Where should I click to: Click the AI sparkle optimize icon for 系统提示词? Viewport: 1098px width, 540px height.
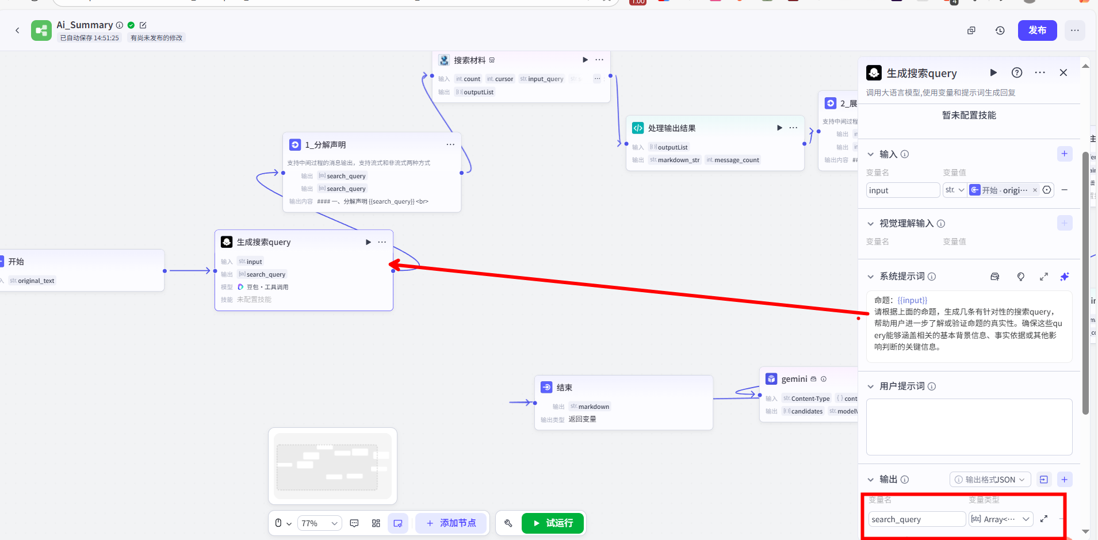pos(1065,277)
